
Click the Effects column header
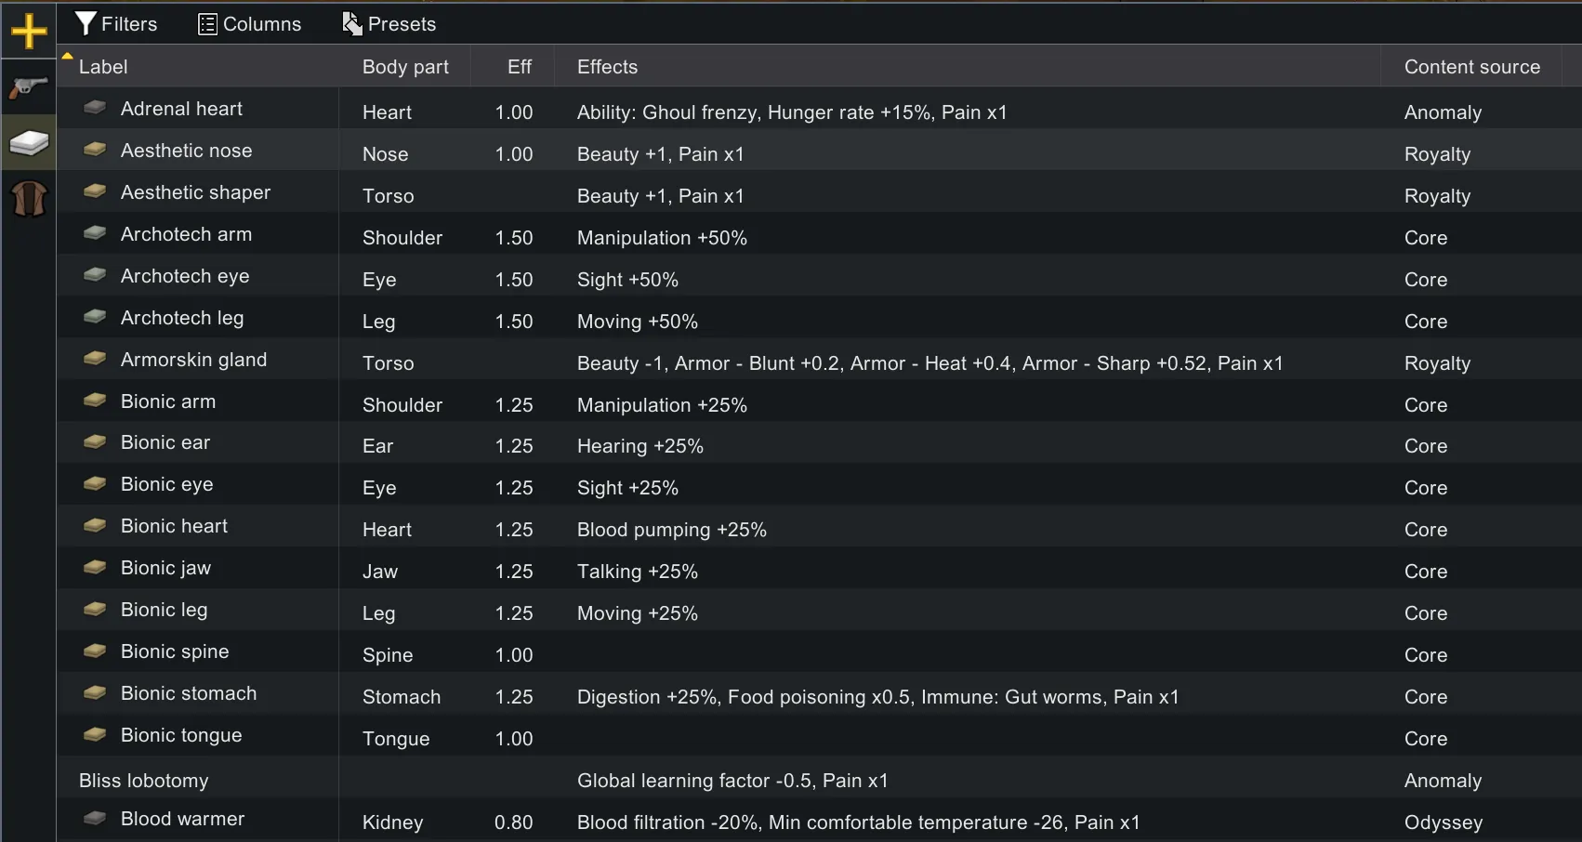pyautogui.click(x=607, y=67)
